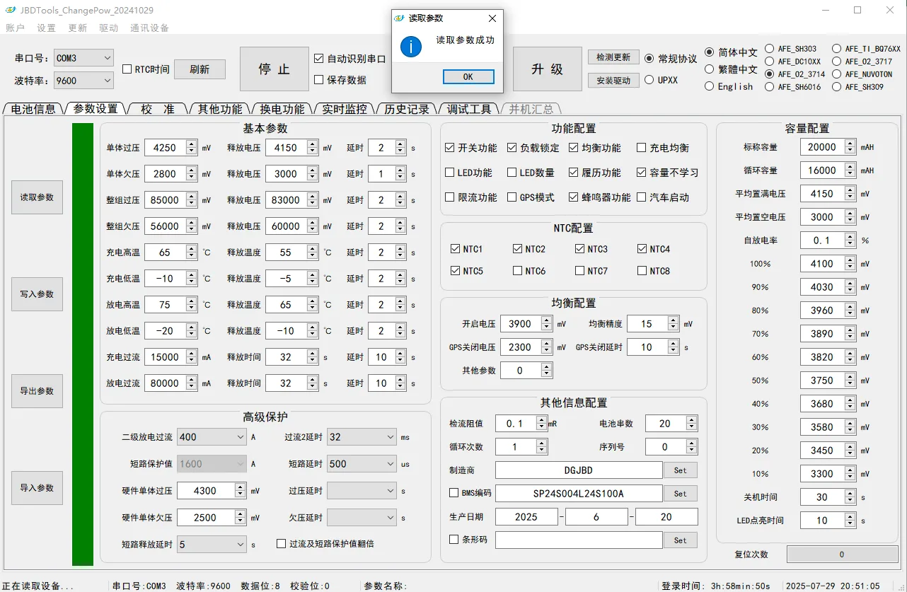Screen dimensions: 907x592
Task: Switch to the 实时监控 tab
Action: [x=345, y=109]
